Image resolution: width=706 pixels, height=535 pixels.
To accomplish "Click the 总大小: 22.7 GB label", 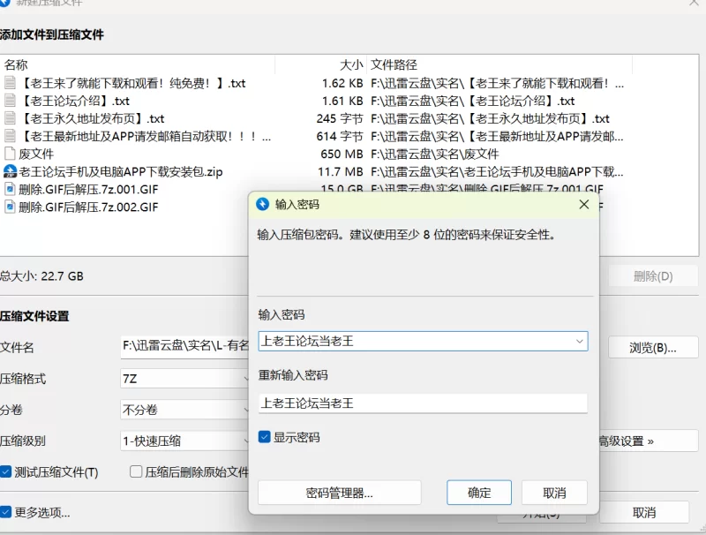I will (x=41, y=276).
